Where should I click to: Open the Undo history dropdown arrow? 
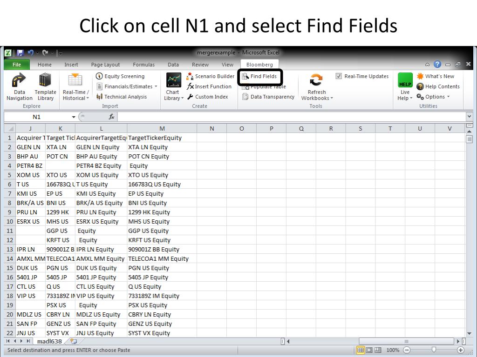coord(37,53)
